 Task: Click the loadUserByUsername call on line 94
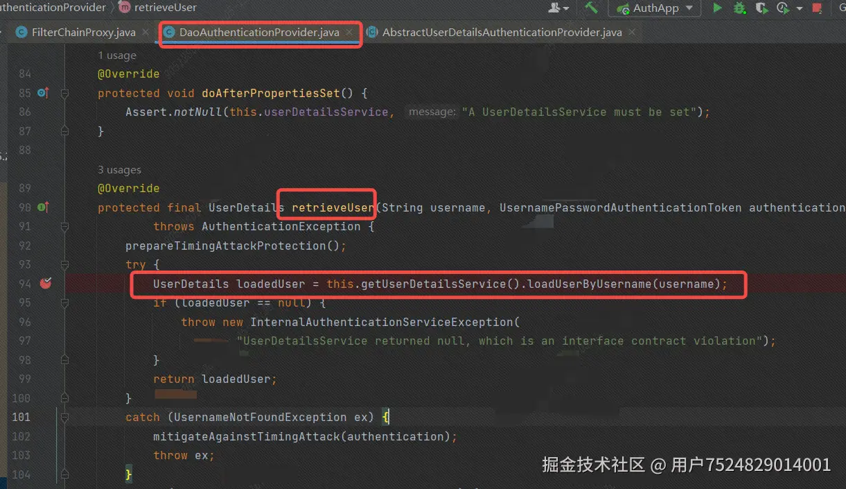(589, 284)
